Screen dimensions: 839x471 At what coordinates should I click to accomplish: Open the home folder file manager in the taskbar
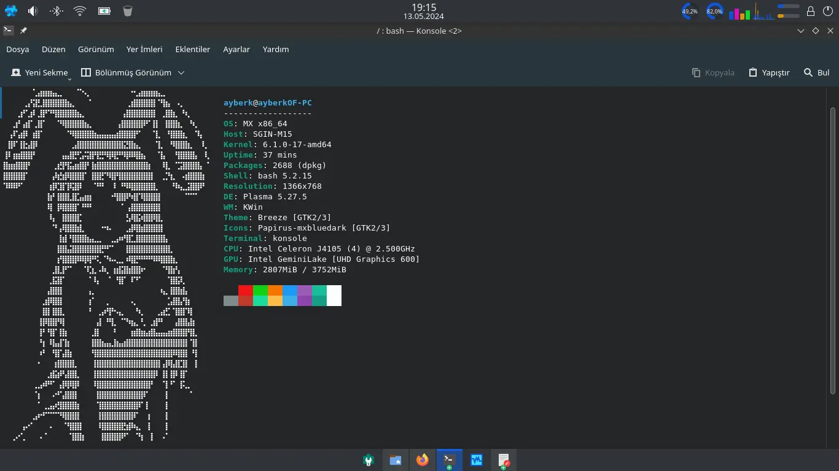(396, 460)
